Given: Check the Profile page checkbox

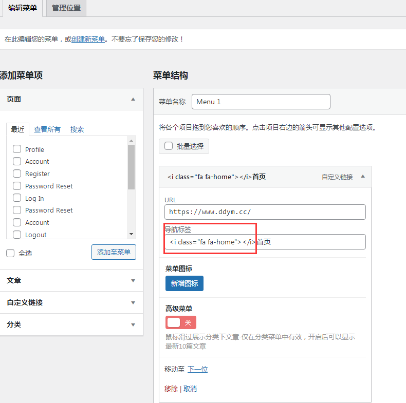Looking at the screenshot, I should coord(17,149).
